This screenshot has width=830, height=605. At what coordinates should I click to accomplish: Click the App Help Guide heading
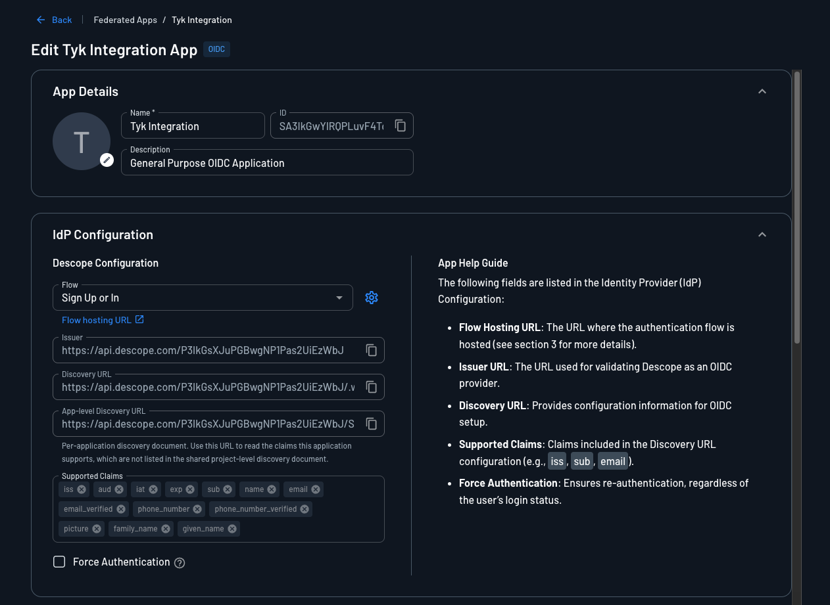[x=473, y=263]
